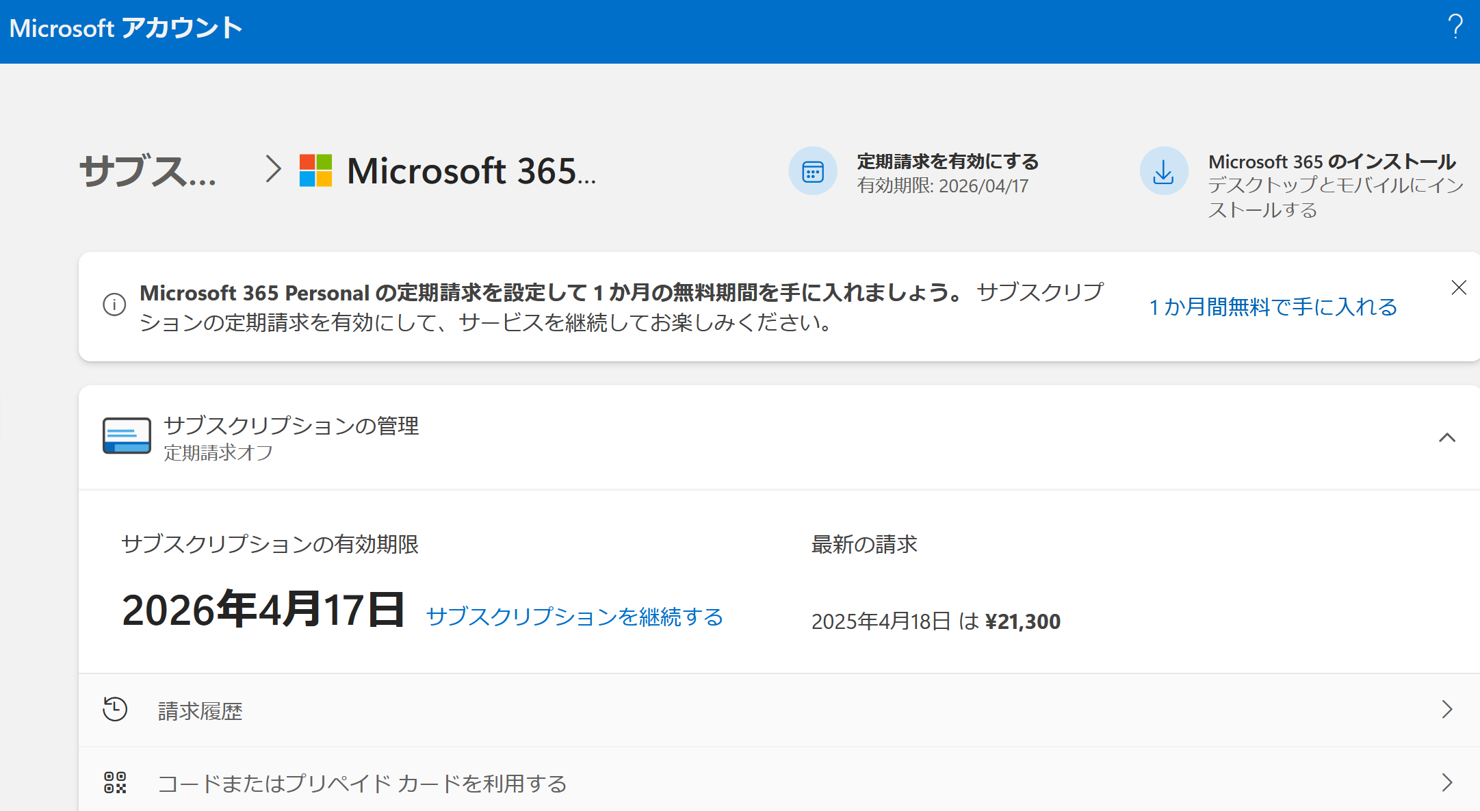Click 1 か月間無料で手に入れる link
The image size is (1480, 811).
coord(1273,307)
